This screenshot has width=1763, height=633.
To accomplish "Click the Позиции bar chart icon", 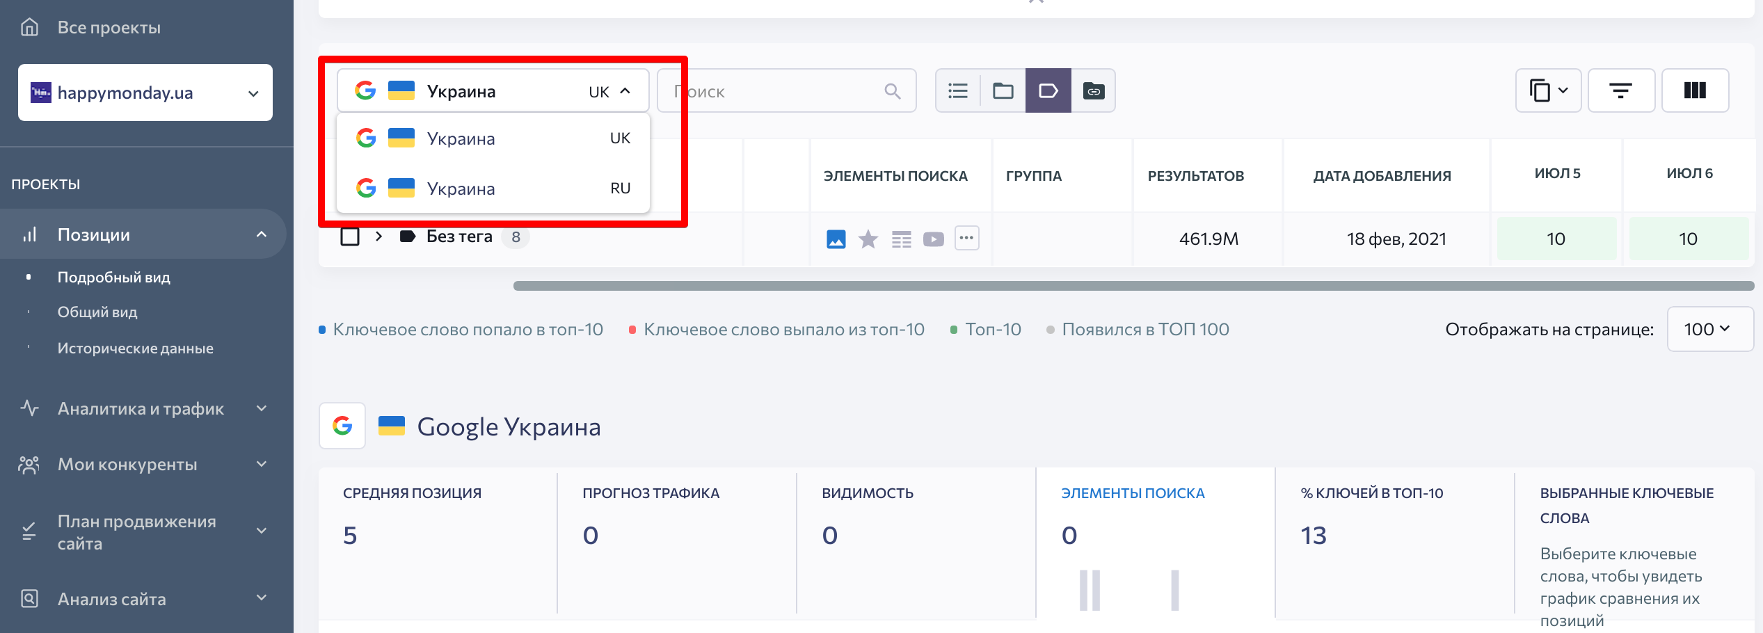I will click(x=29, y=234).
